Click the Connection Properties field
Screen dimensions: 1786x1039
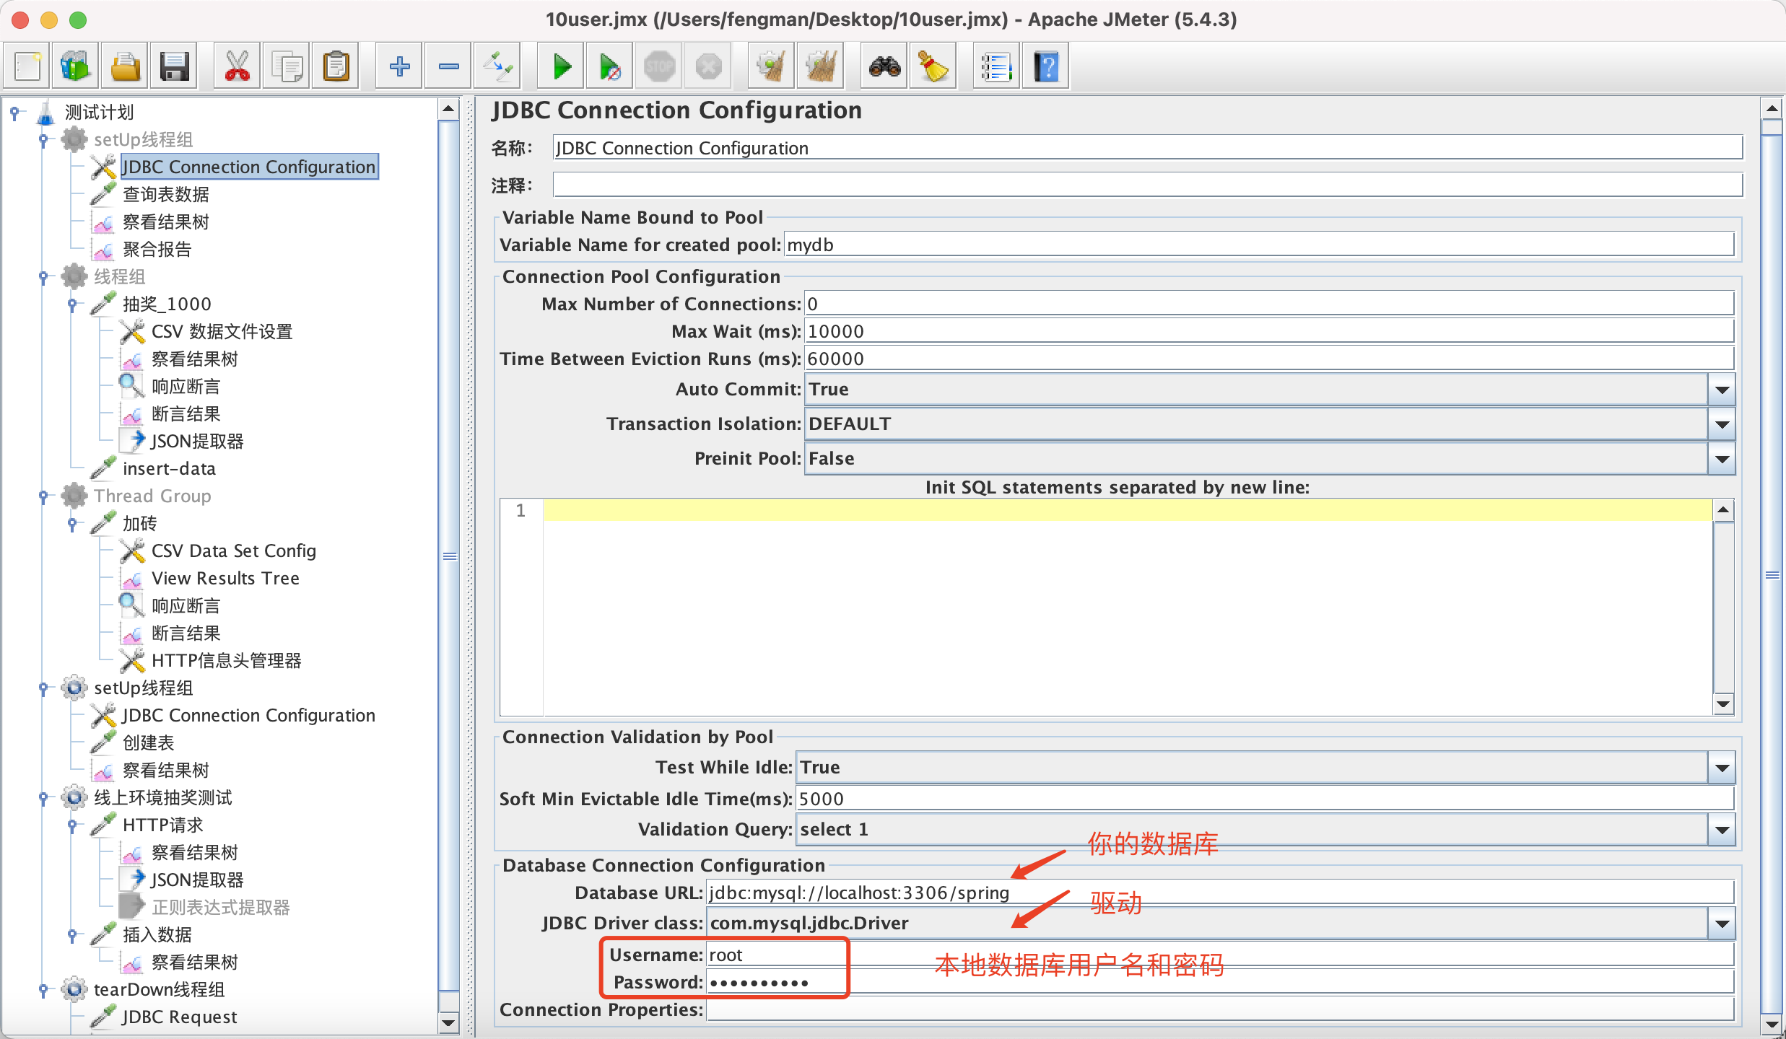pyautogui.click(x=1220, y=1010)
